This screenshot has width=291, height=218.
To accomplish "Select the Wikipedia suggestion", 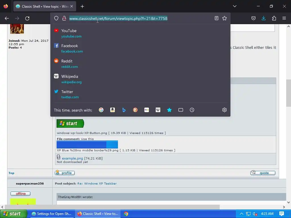I will 140,79.
